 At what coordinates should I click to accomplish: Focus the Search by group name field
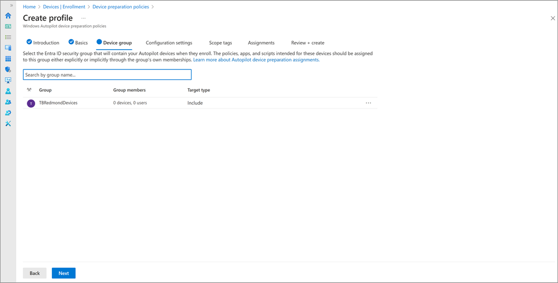click(x=107, y=75)
